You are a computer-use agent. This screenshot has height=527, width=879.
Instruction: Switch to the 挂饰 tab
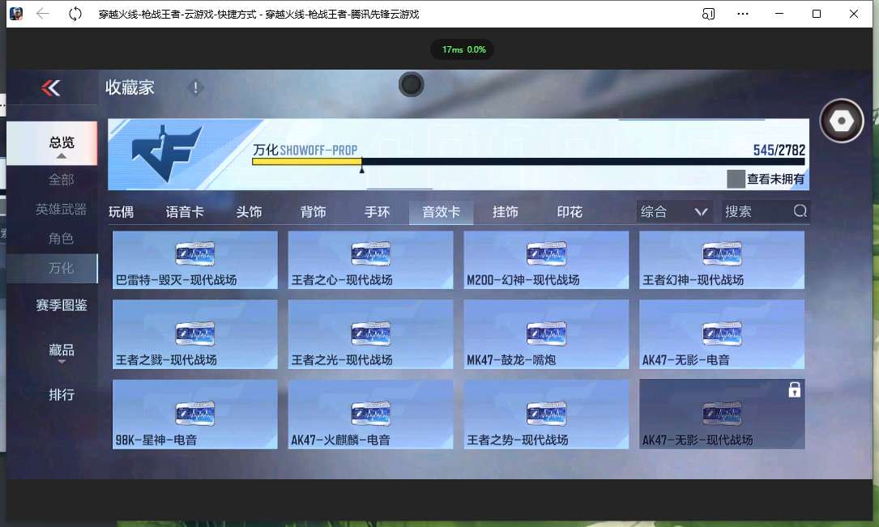505,212
